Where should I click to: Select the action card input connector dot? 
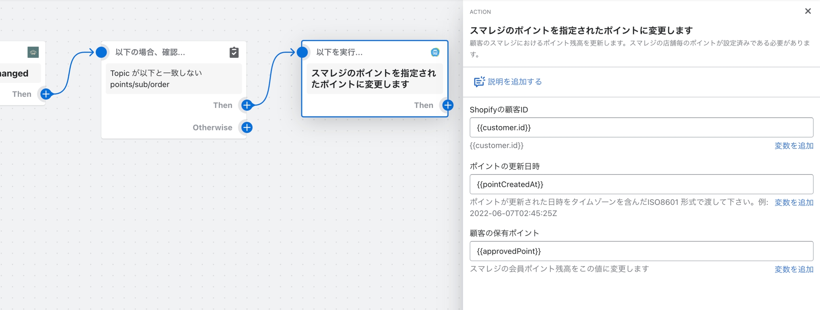pyautogui.click(x=302, y=52)
